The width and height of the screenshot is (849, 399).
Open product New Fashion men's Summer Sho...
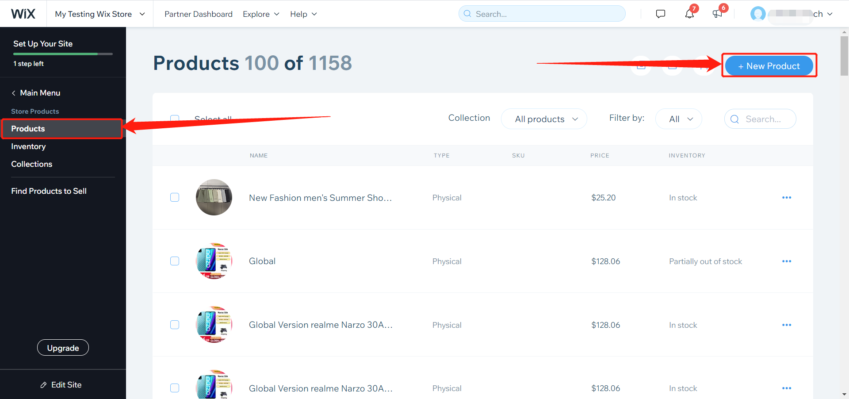click(x=320, y=198)
